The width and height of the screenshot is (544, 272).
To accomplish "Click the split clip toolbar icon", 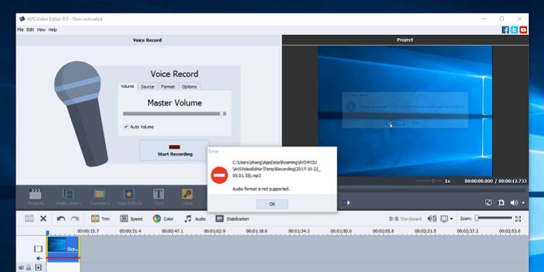I will coord(29,218).
